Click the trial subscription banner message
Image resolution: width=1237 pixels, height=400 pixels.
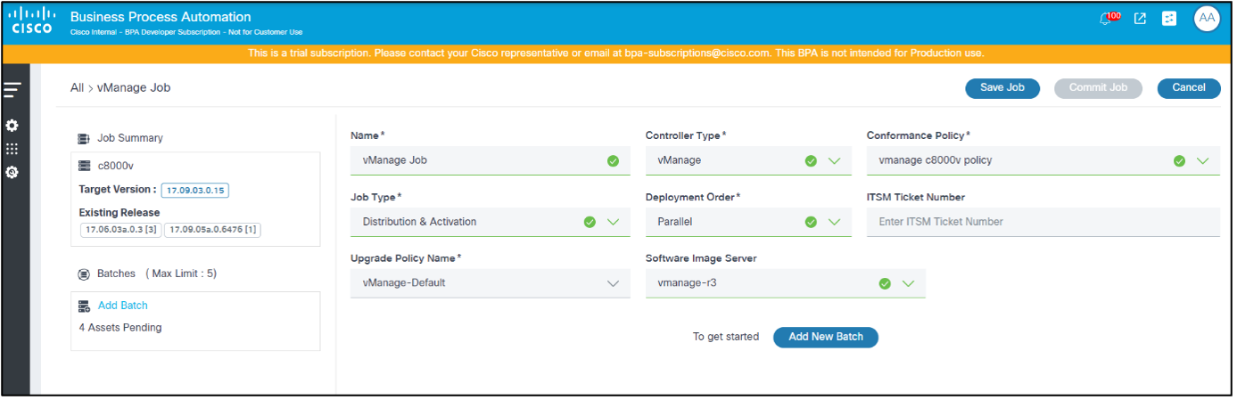point(616,53)
